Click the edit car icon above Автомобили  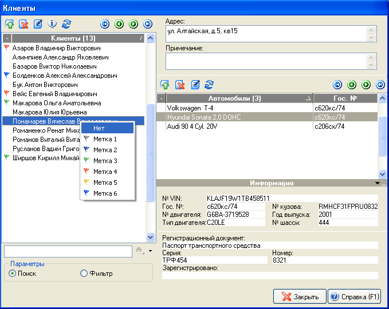(195, 85)
